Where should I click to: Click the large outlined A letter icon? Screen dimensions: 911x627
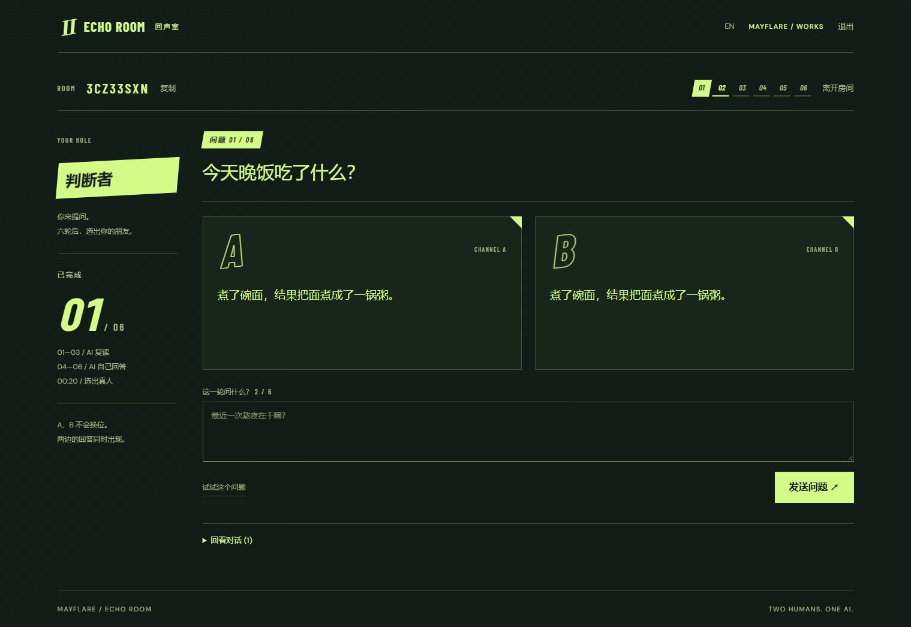231,251
